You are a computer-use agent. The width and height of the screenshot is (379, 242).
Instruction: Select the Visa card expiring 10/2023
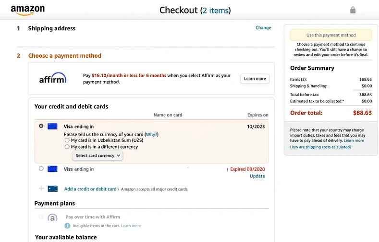(x=41, y=126)
